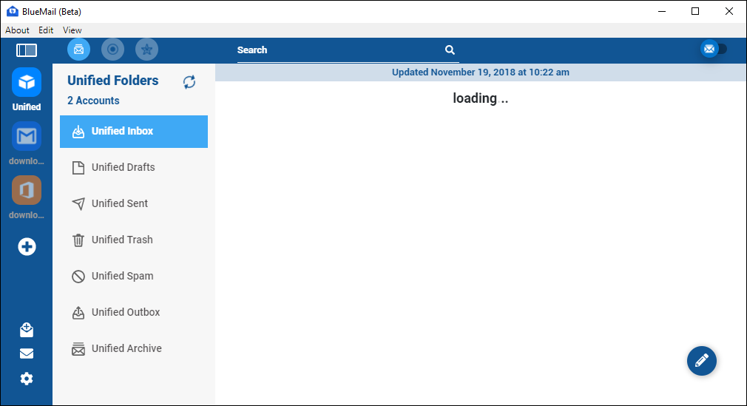Minimize the BlueMail window
Image resolution: width=747 pixels, height=406 pixels.
[x=662, y=11]
